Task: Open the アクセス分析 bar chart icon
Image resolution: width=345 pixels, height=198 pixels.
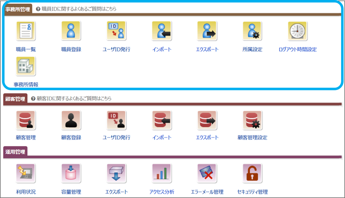Action: pos(162,173)
